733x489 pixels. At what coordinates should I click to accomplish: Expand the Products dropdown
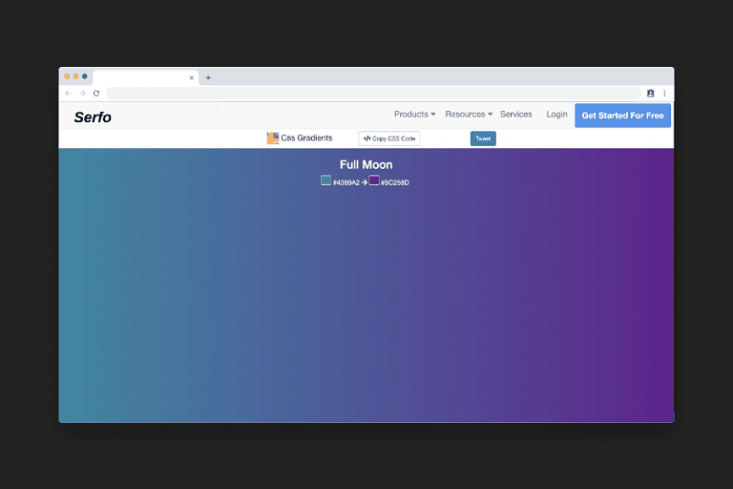[415, 115]
